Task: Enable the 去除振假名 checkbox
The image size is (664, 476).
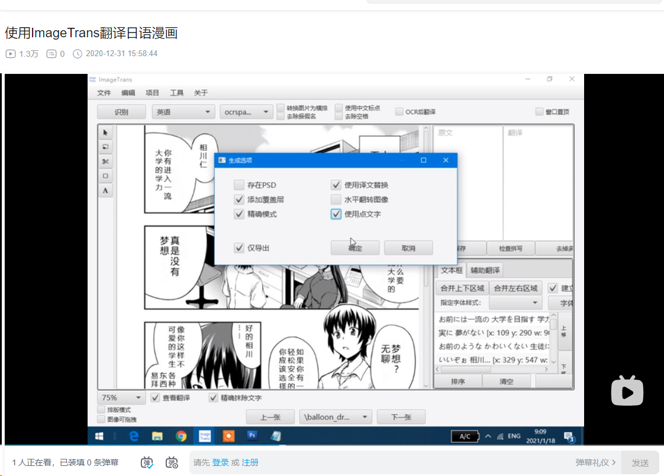Action: (281, 116)
